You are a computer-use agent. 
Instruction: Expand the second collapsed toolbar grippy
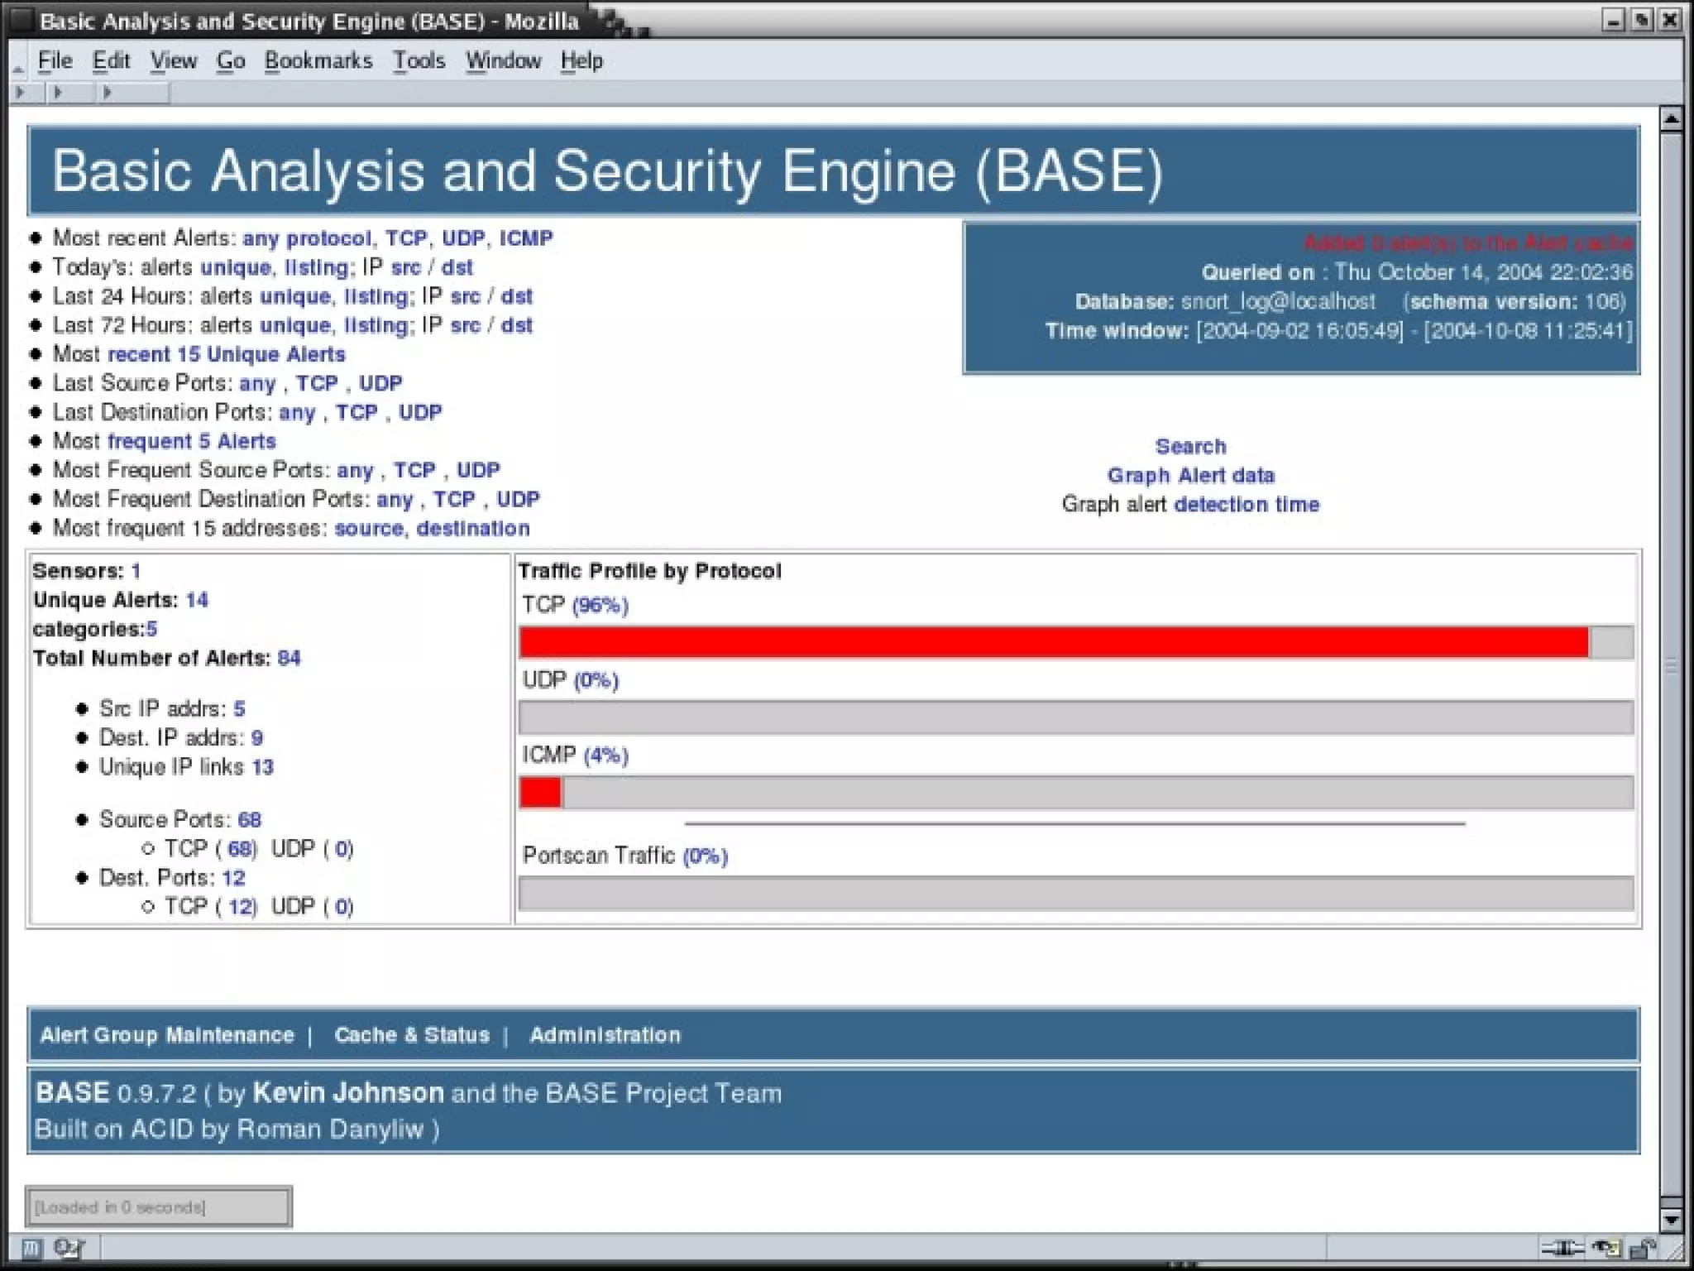[x=58, y=93]
